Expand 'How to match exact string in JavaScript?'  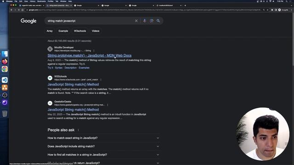click(103, 138)
